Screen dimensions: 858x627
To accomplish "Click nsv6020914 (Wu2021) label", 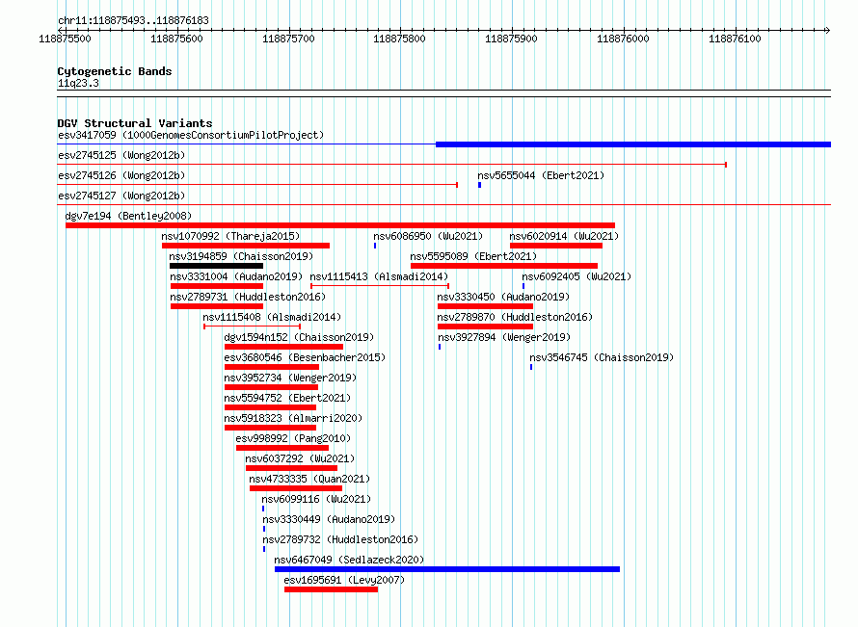I will [x=564, y=236].
